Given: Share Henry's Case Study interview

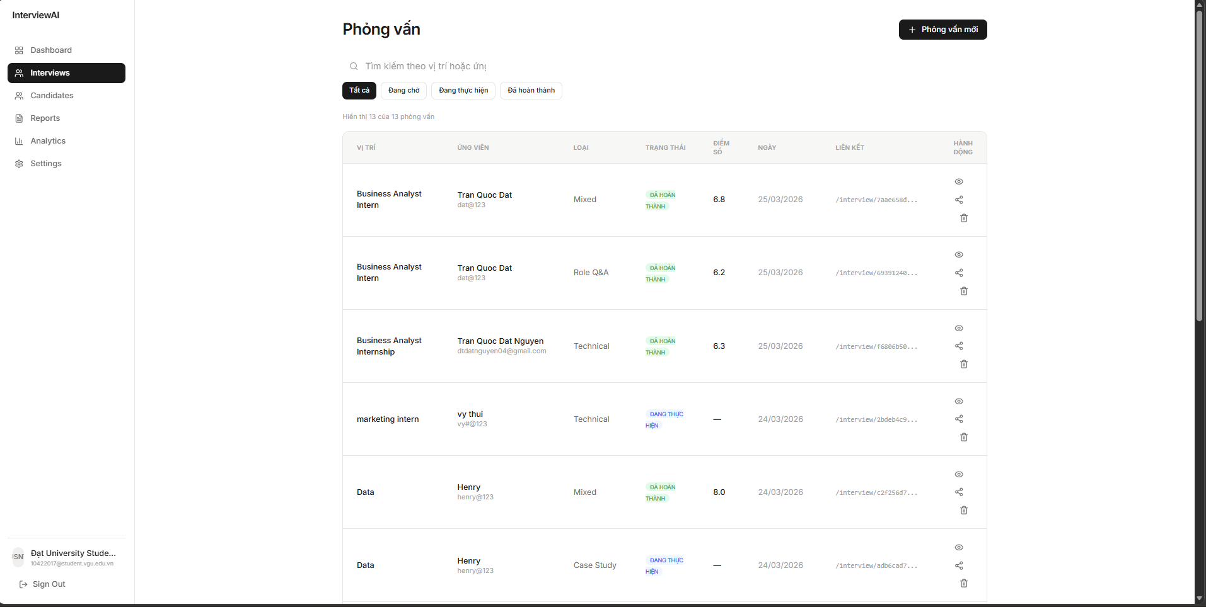Looking at the screenshot, I should coord(959,565).
